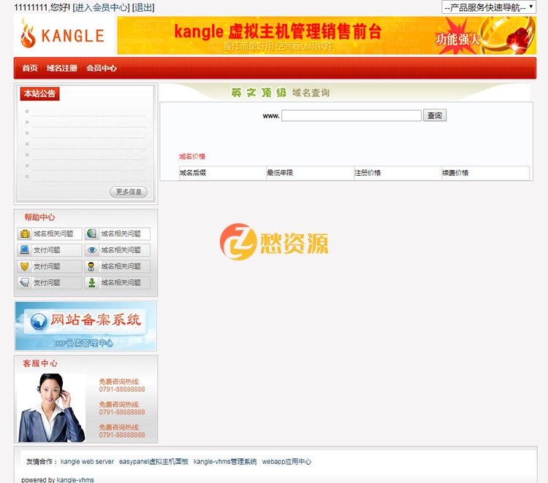
Task: Click the 客服中心 heading
Action: (x=40, y=363)
